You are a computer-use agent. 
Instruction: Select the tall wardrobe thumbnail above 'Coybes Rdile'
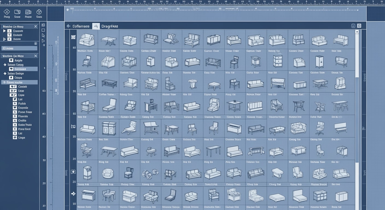coord(319,62)
